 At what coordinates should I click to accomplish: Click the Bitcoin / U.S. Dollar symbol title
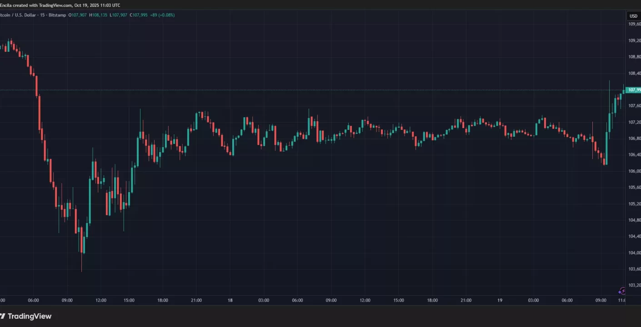(18, 15)
